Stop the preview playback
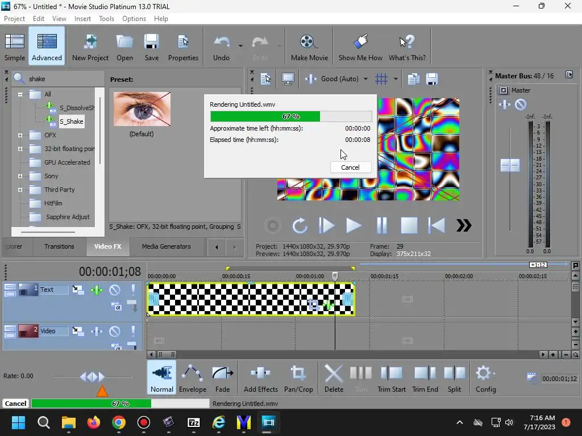The width and height of the screenshot is (582, 436). click(x=409, y=225)
